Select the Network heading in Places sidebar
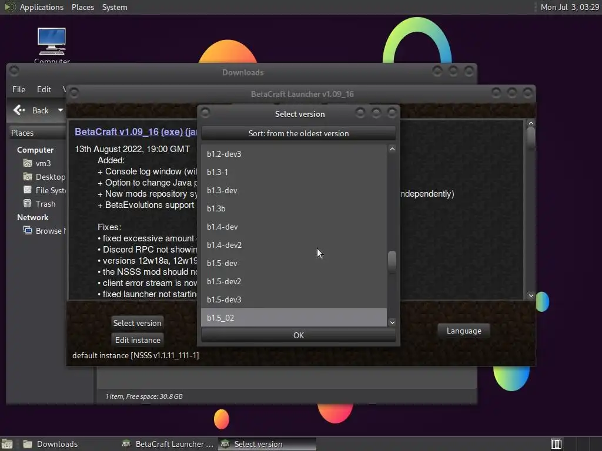The height and width of the screenshot is (451, 602). click(33, 217)
